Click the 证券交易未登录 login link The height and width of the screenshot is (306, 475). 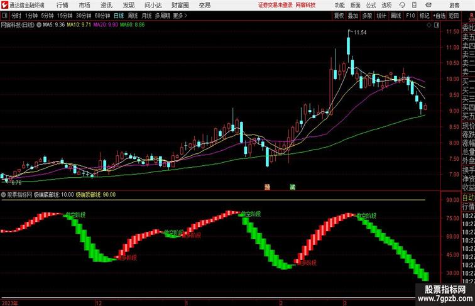click(x=275, y=5)
